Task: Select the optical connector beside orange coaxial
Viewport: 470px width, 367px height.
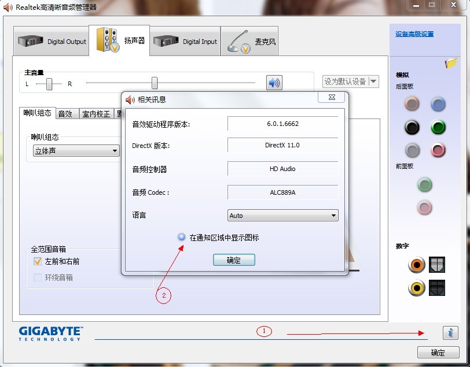Action: coord(437,265)
